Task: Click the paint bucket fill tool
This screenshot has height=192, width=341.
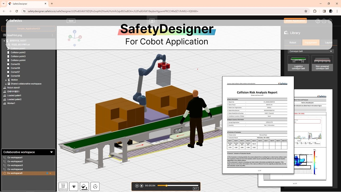Action: tap(84, 187)
